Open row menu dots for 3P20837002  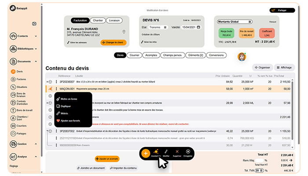coord(56,131)
